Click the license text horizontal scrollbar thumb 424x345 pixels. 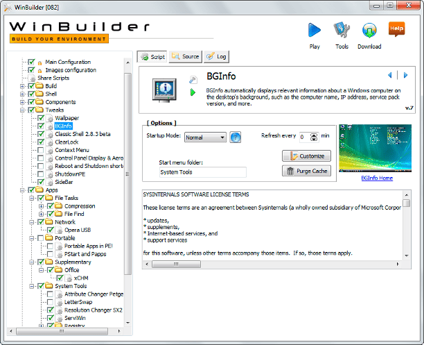pyautogui.click(x=176, y=264)
